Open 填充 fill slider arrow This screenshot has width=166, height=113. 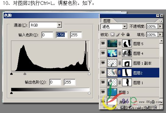click(x=160, y=34)
